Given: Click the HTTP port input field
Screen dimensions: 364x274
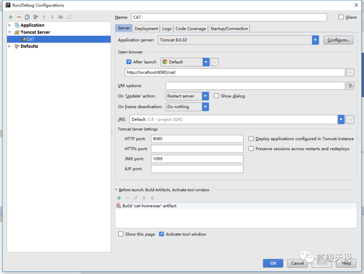Looking at the screenshot, I should 197,139.
